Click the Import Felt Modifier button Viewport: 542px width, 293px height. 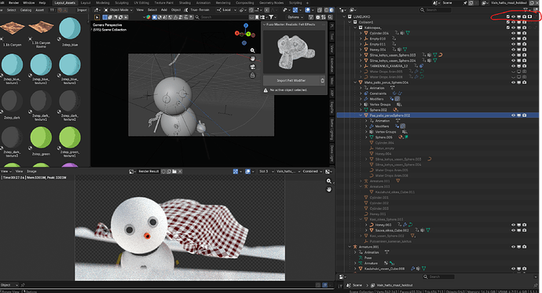(291, 80)
